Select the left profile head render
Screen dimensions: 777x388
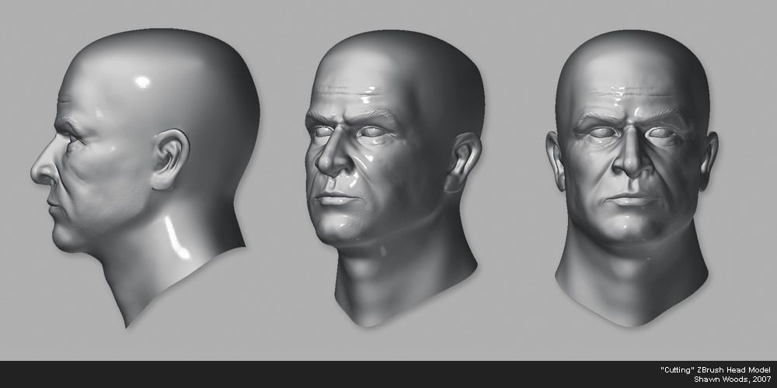[x=145, y=177]
